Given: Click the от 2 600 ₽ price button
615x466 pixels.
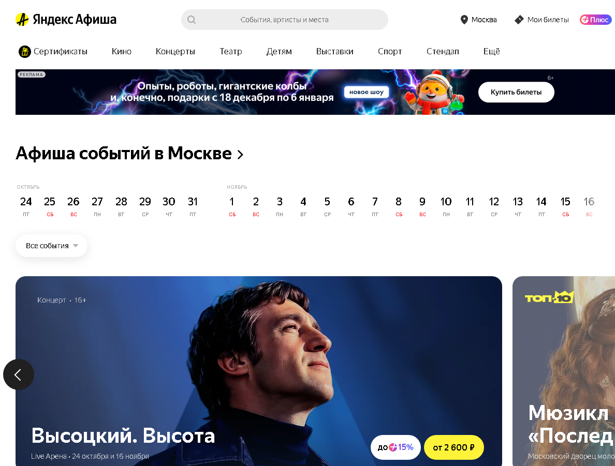Looking at the screenshot, I should [x=454, y=447].
